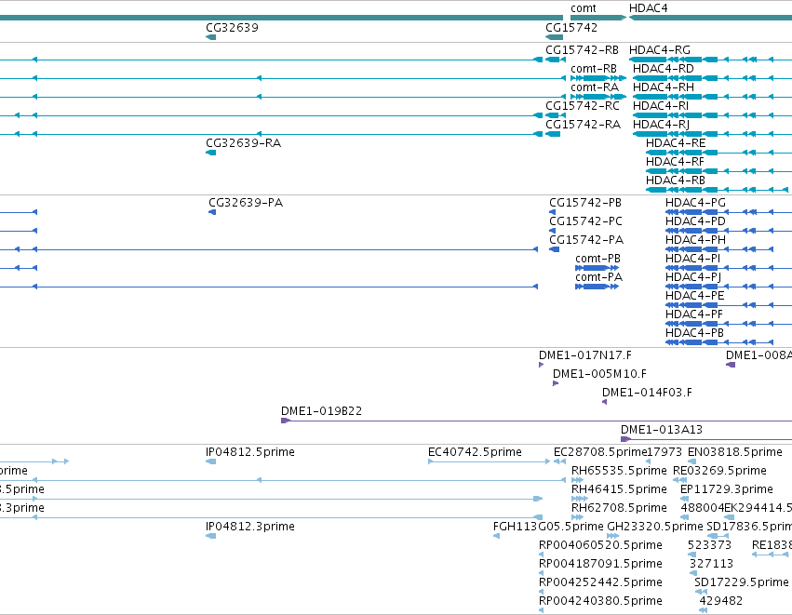Screen dimensions: 792x615
Task: Select protein comt-PA
Action: (598, 277)
